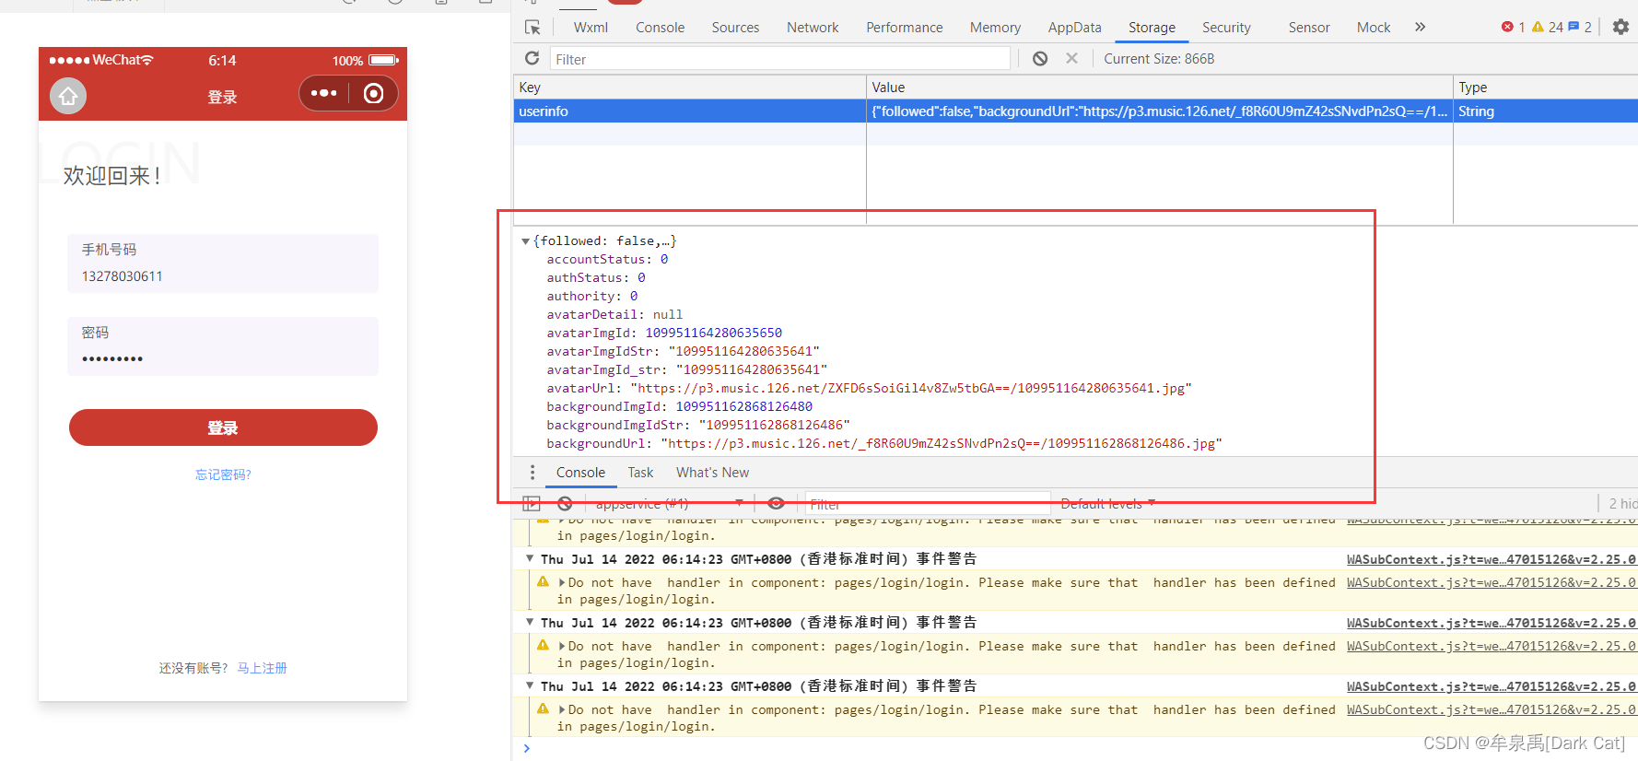The height and width of the screenshot is (761, 1638).
Task: Click the phone number input field
Action: (x=223, y=263)
